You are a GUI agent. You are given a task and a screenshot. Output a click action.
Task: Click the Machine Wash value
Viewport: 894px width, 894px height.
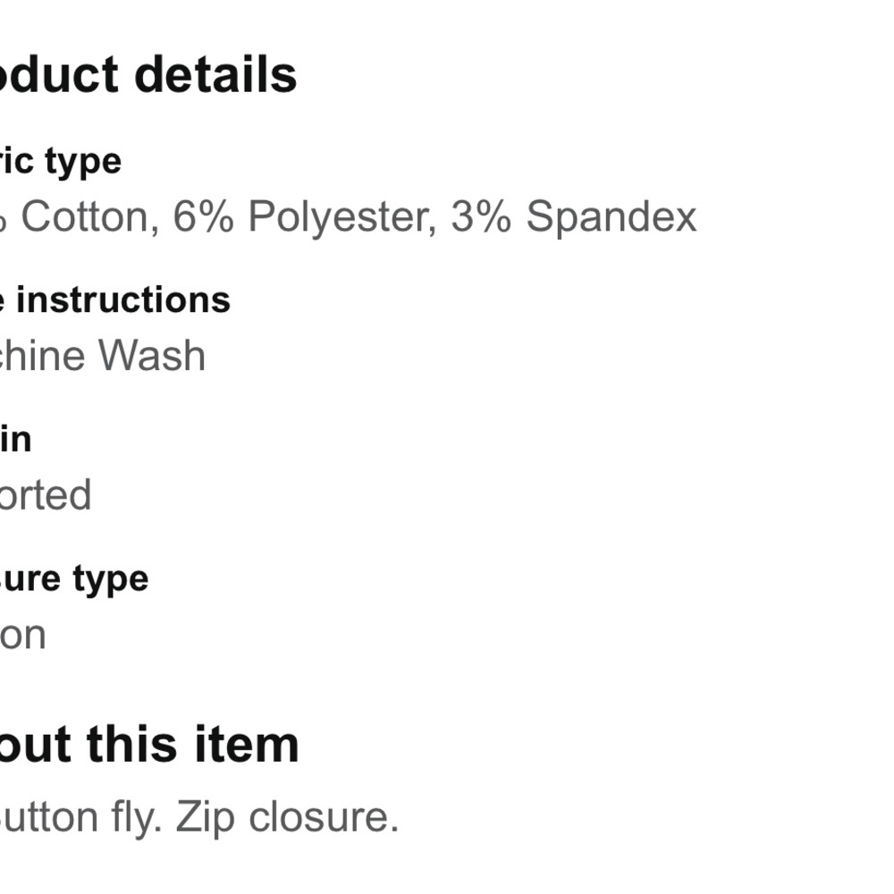(103, 356)
